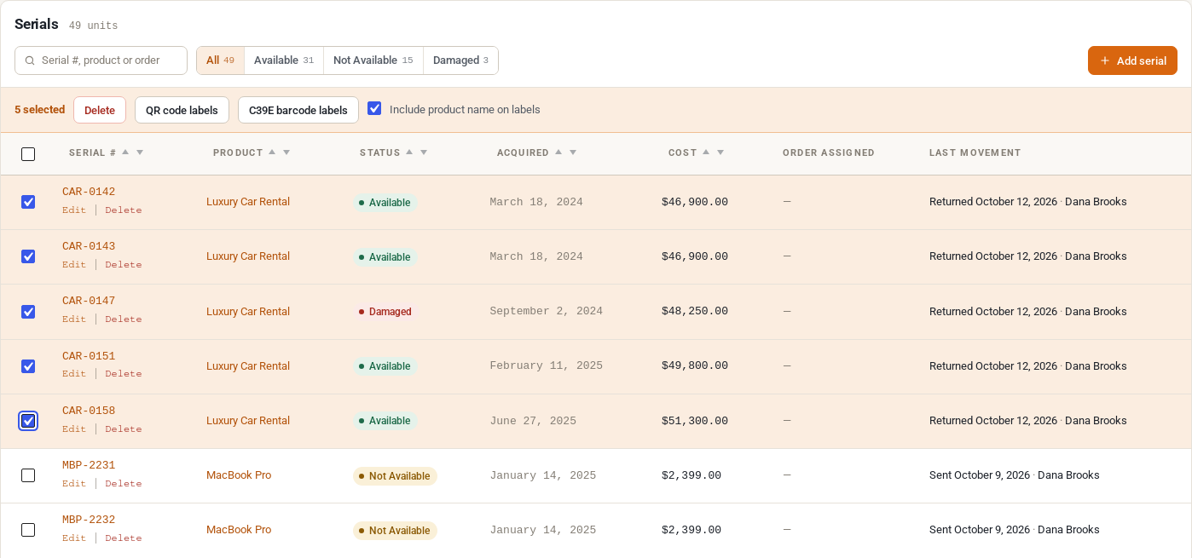The width and height of the screenshot is (1192, 558).
Task: Click the February 11, 2025 acquired date
Action: (x=546, y=366)
